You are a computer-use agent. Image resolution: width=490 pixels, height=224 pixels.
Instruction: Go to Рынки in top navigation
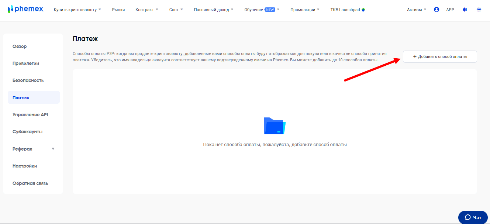(x=118, y=10)
